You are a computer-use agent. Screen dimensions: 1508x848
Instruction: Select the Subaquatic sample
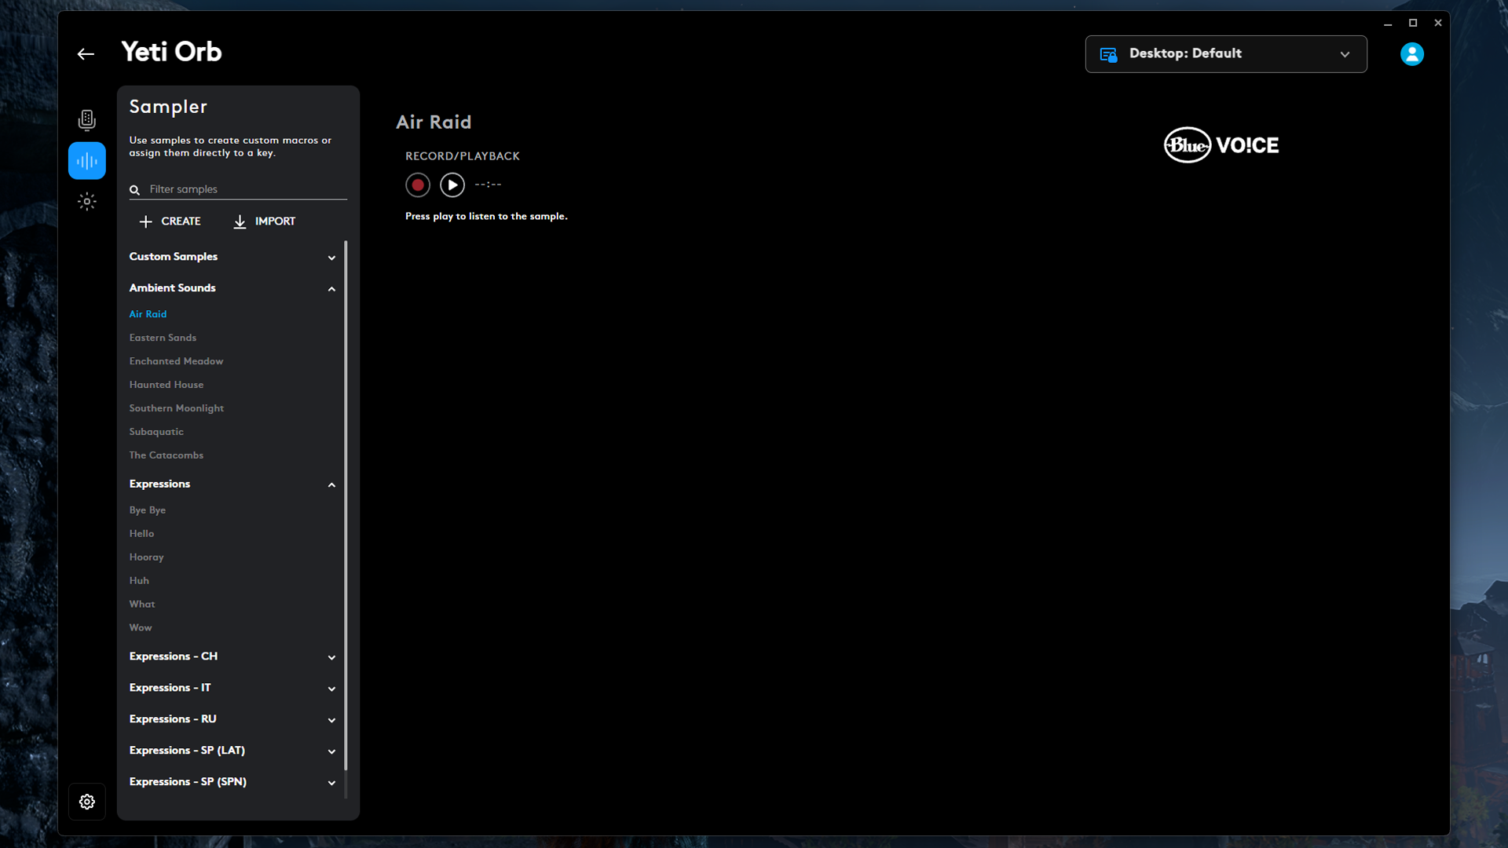pyautogui.click(x=156, y=432)
